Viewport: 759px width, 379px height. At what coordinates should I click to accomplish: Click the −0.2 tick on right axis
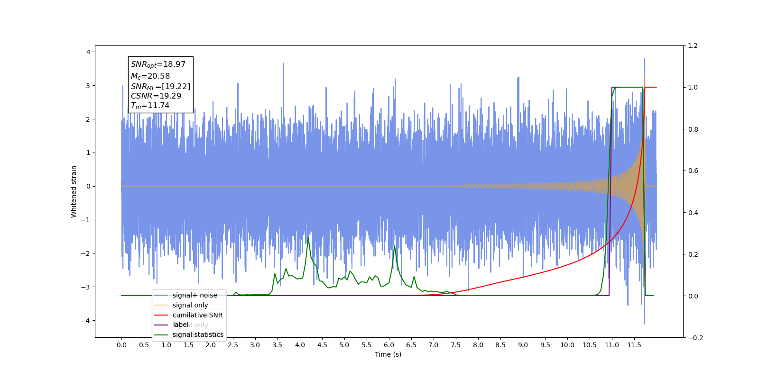click(x=695, y=338)
